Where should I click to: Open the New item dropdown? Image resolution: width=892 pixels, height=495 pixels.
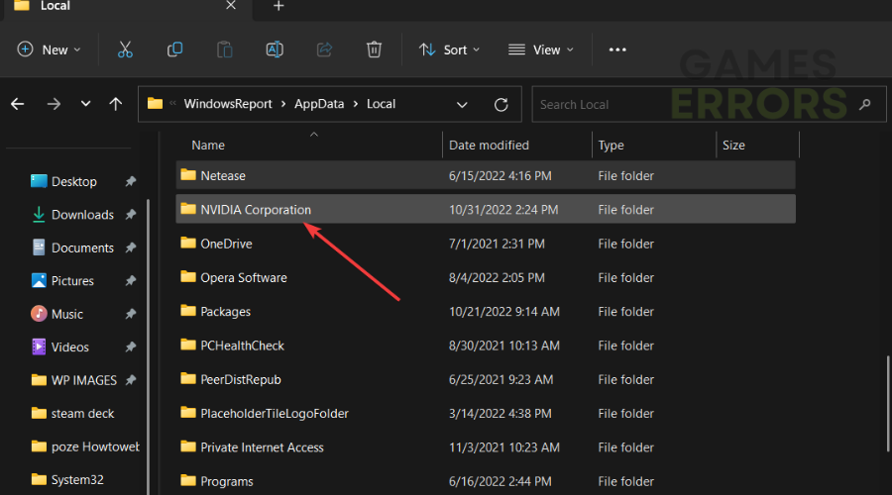(50, 49)
